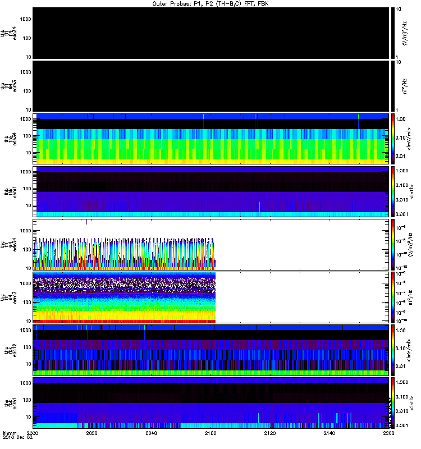Click the '2020' time axis label
The width and height of the screenshot is (421, 449).
pyautogui.click(x=92, y=433)
